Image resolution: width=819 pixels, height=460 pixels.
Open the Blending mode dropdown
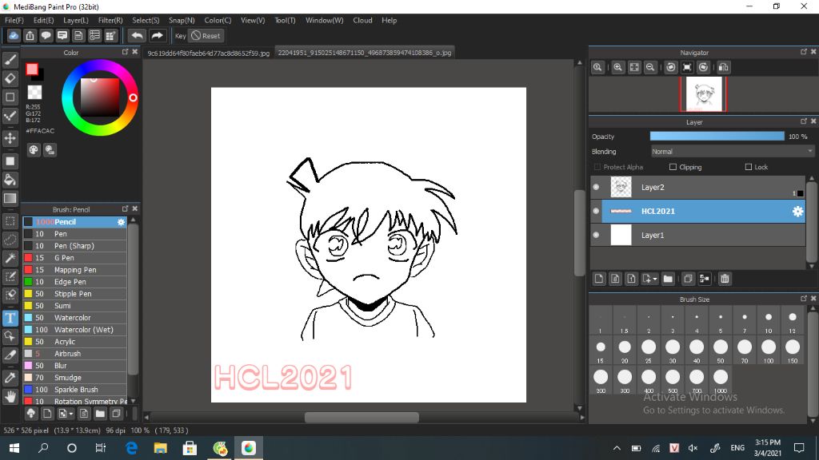(733, 152)
